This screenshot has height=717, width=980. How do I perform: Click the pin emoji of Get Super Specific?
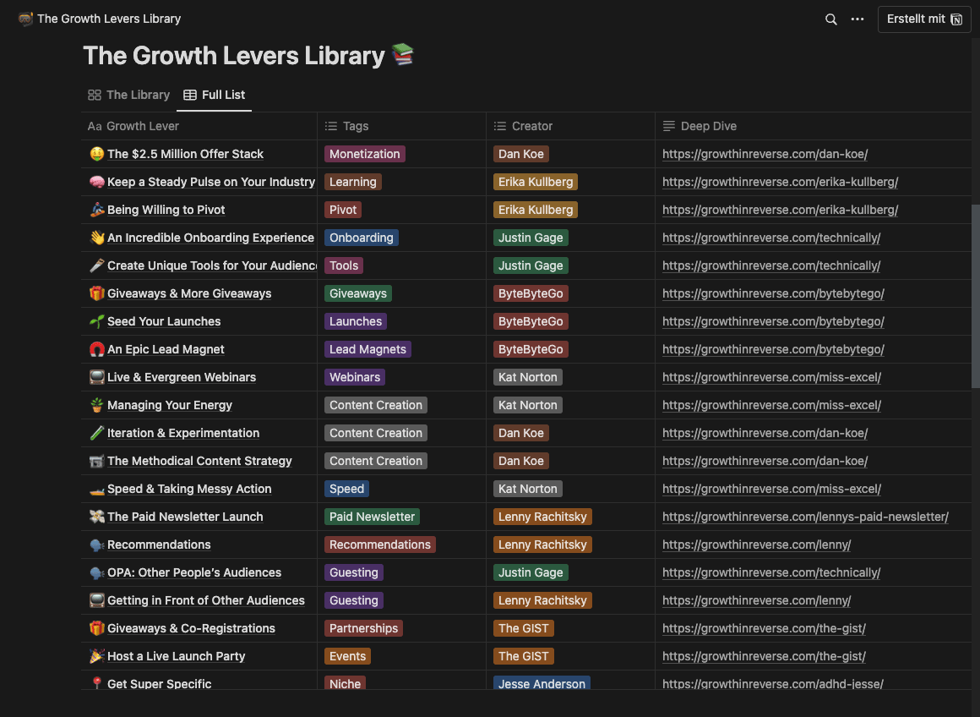tap(96, 683)
